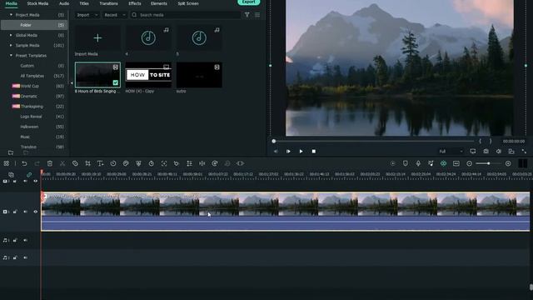The image size is (533, 300).
Task: Click the timeline zoom slider handle
Action: tap(489, 163)
